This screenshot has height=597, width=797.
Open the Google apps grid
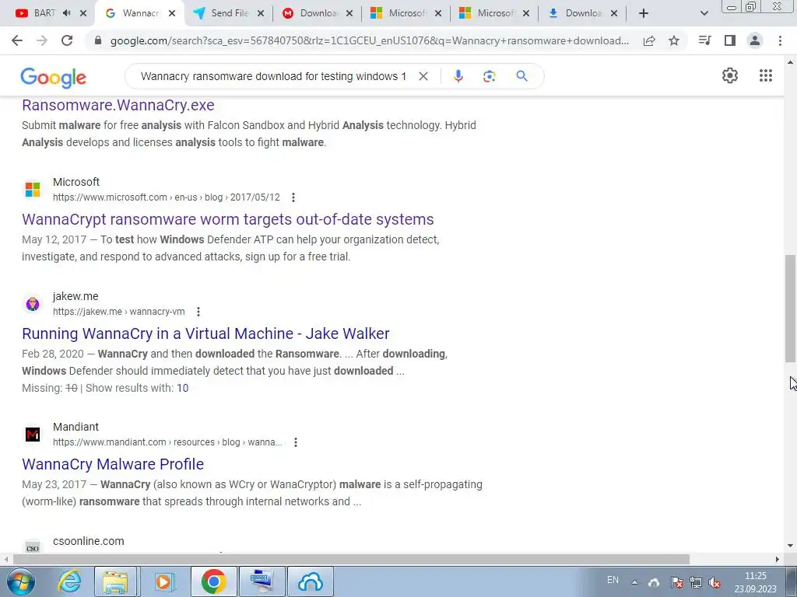click(x=766, y=75)
